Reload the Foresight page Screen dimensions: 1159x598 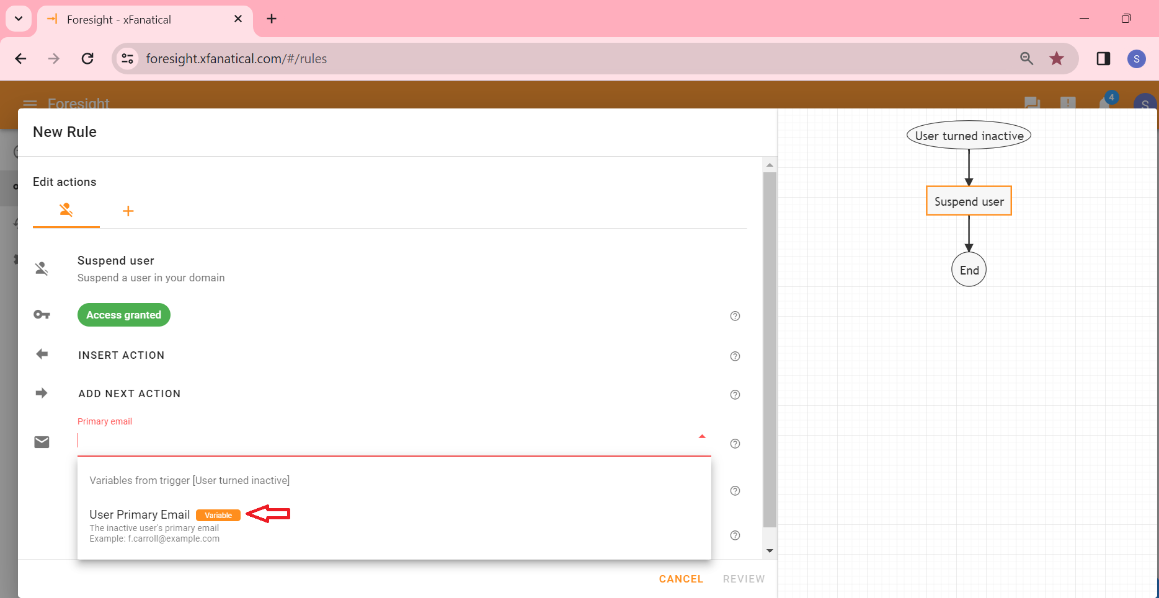(87, 59)
